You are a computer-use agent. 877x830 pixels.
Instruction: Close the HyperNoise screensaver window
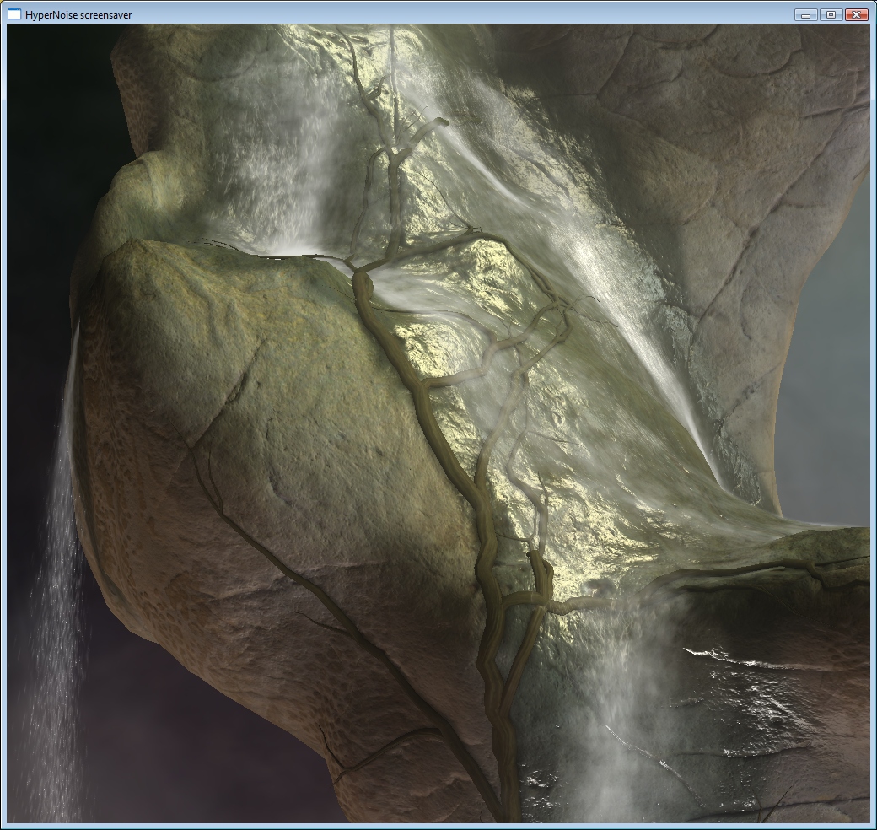pyautogui.click(x=856, y=14)
